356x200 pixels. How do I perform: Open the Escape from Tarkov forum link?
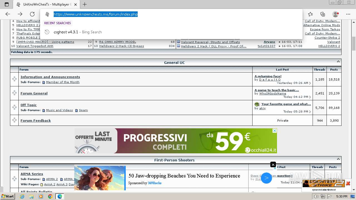(325, 29)
